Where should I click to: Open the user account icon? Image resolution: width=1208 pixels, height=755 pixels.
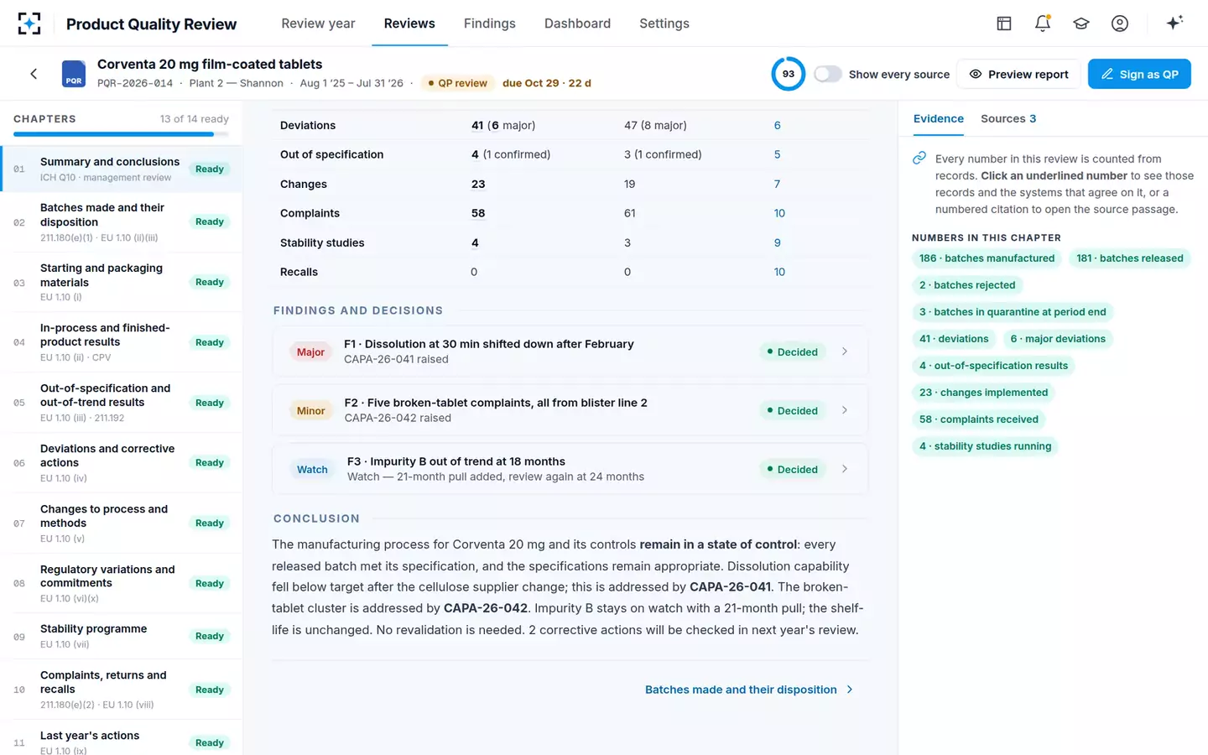(x=1120, y=23)
